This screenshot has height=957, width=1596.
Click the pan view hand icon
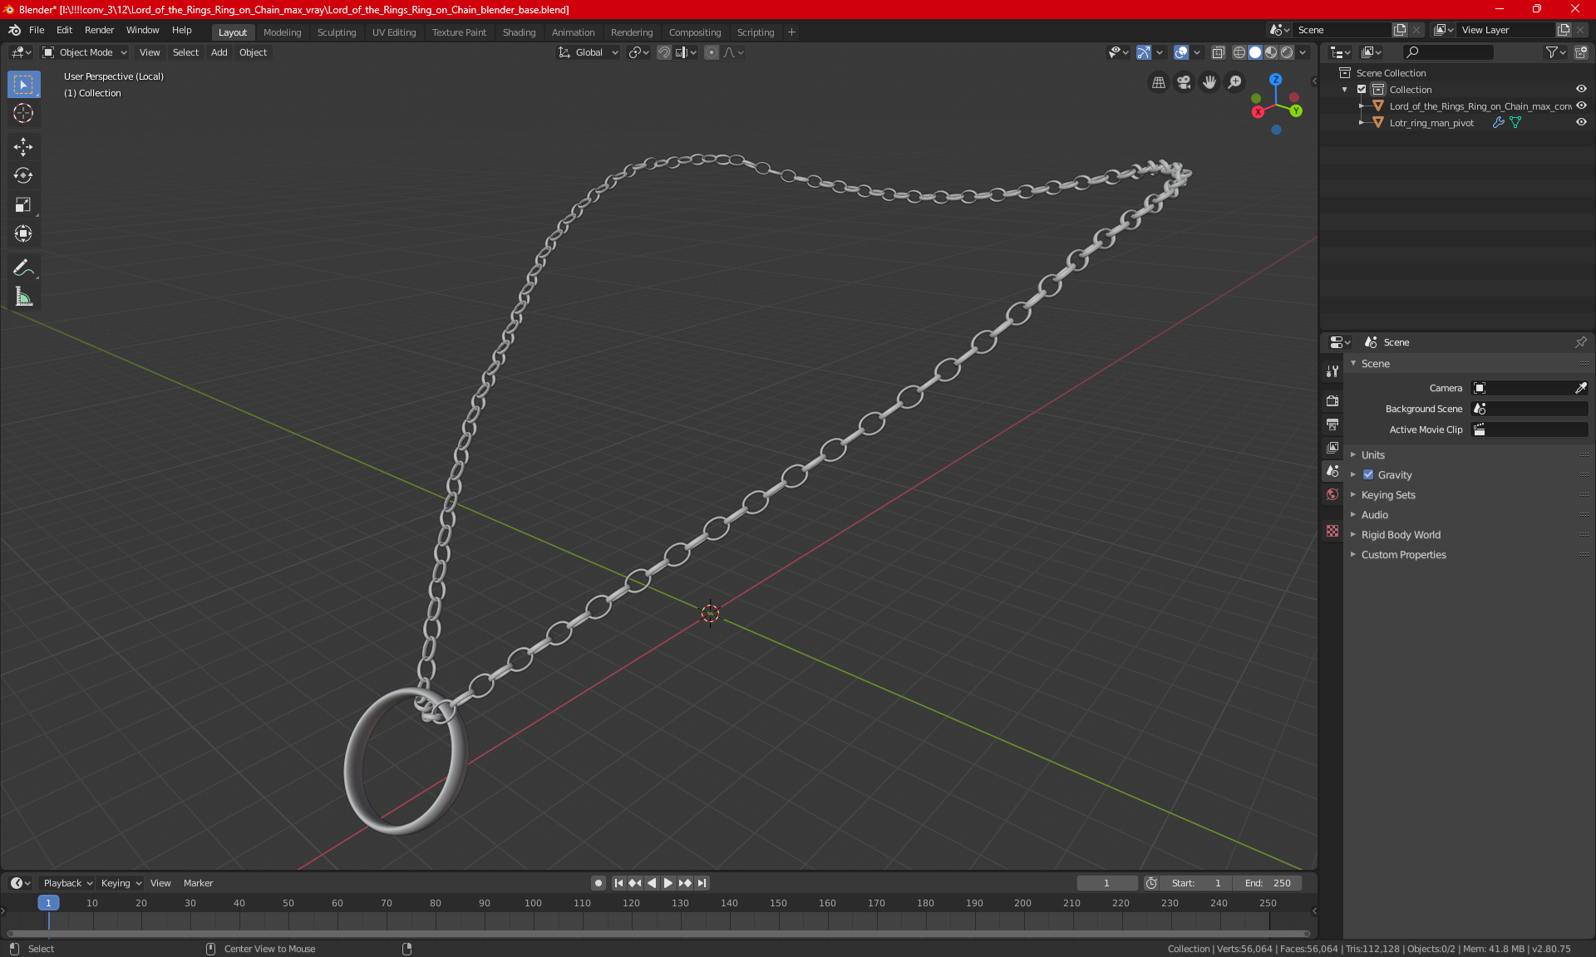[x=1209, y=82]
